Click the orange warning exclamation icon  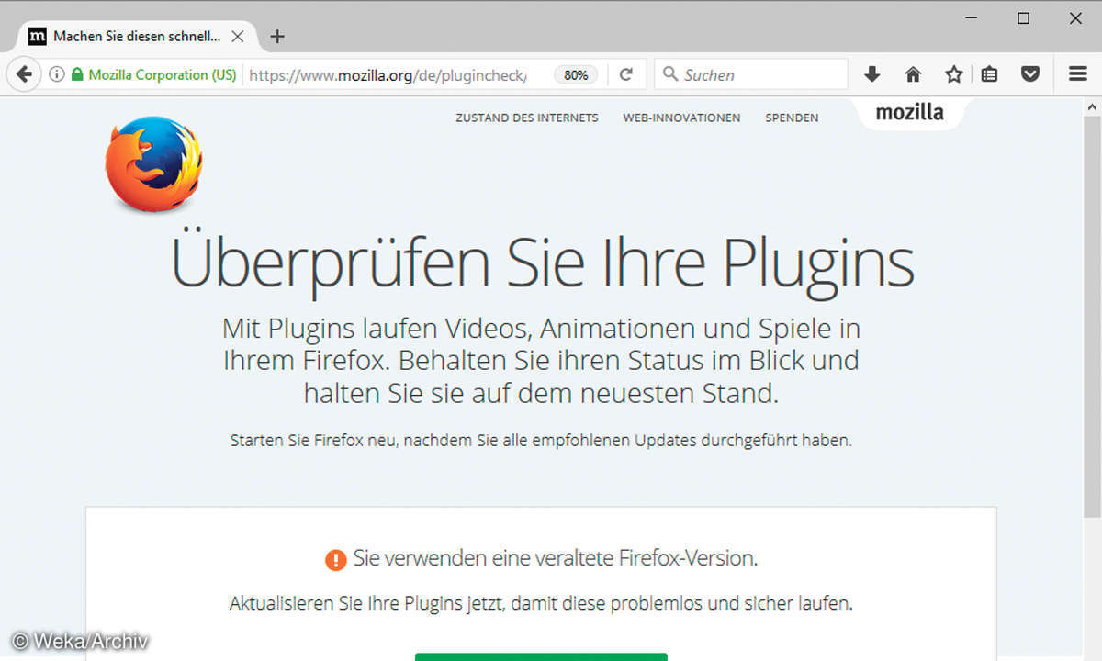(x=336, y=559)
